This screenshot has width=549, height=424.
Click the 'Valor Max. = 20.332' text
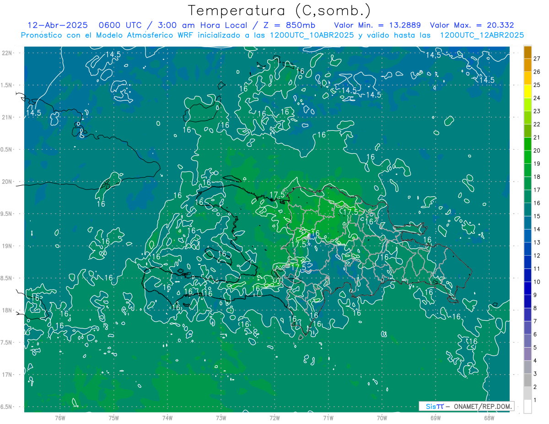coord(473,25)
